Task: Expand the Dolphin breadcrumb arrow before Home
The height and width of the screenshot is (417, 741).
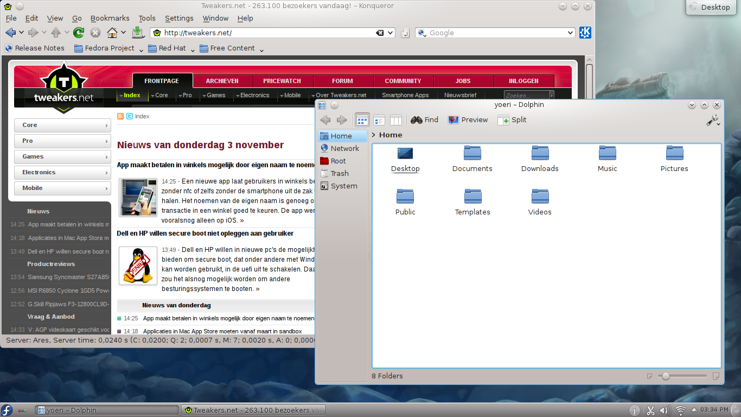Action: tap(374, 135)
